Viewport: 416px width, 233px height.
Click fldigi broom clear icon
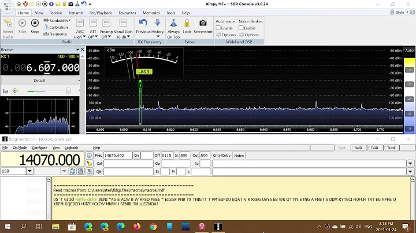pos(90,163)
